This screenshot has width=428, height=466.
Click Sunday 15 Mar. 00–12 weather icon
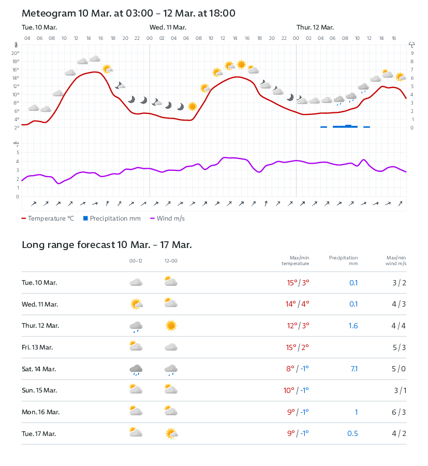click(136, 390)
